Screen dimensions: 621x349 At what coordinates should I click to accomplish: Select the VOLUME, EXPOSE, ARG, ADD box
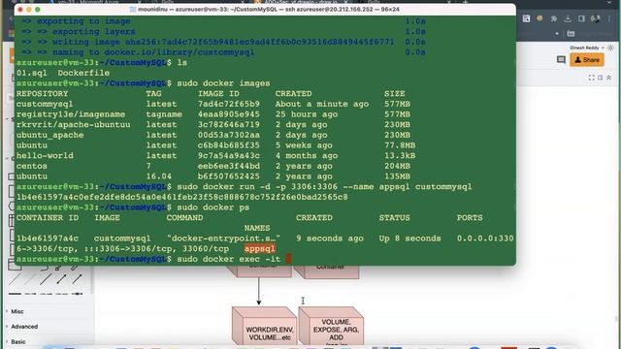tap(332, 326)
